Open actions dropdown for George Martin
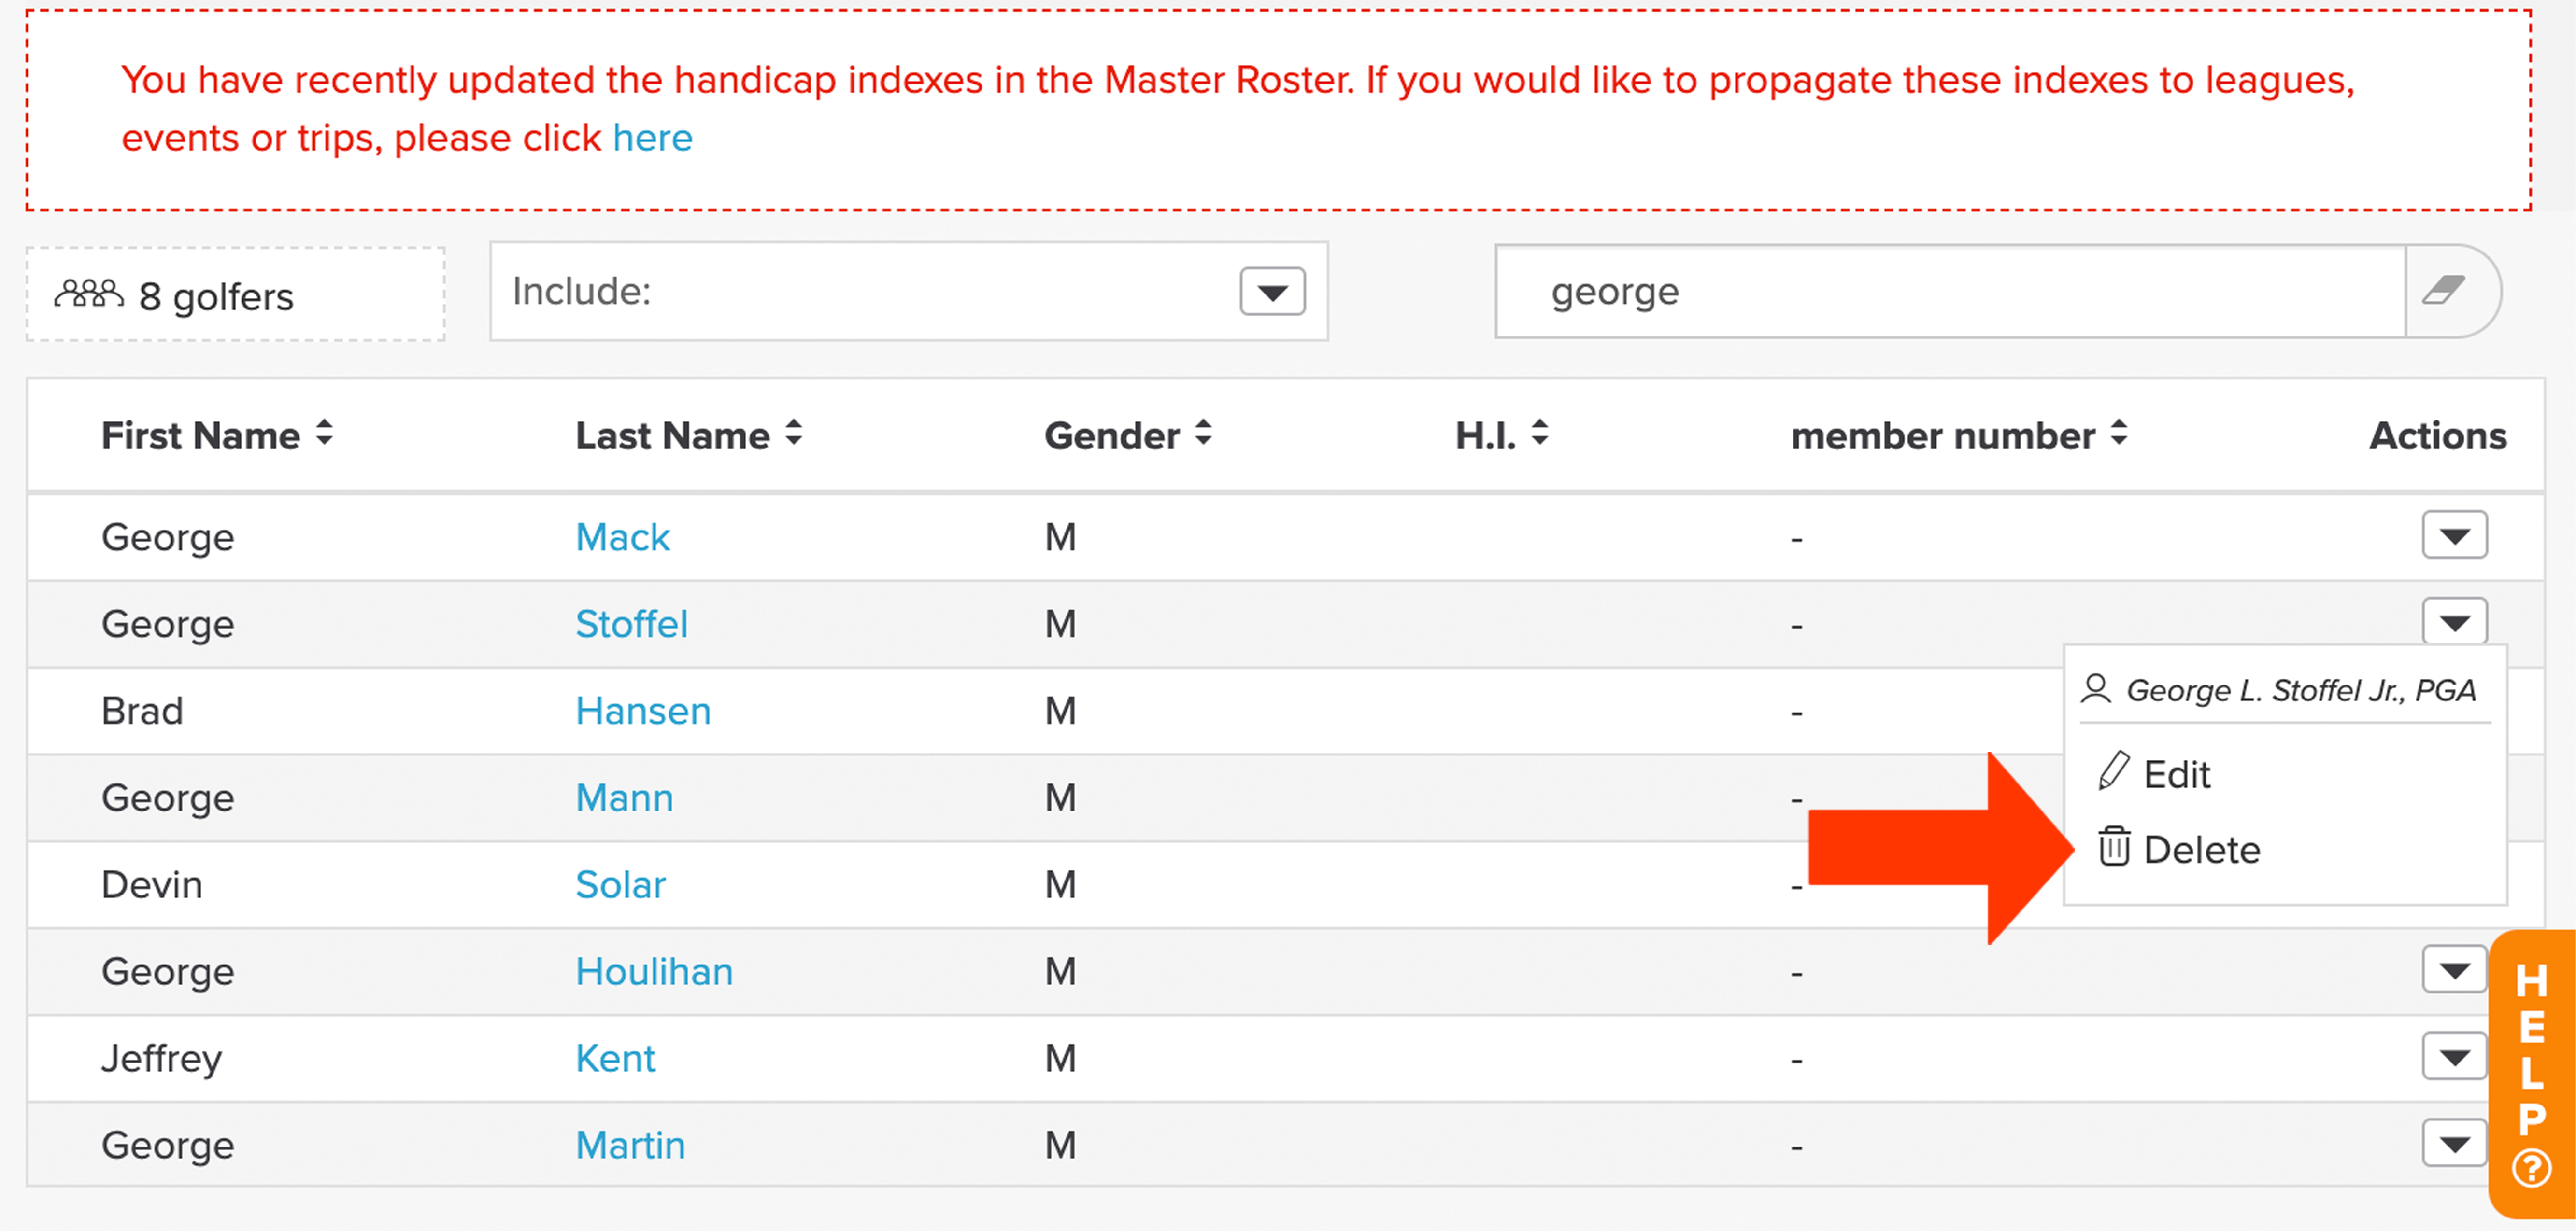Image resolution: width=2576 pixels, height=1231 pixels. tap(2454, 1143)
